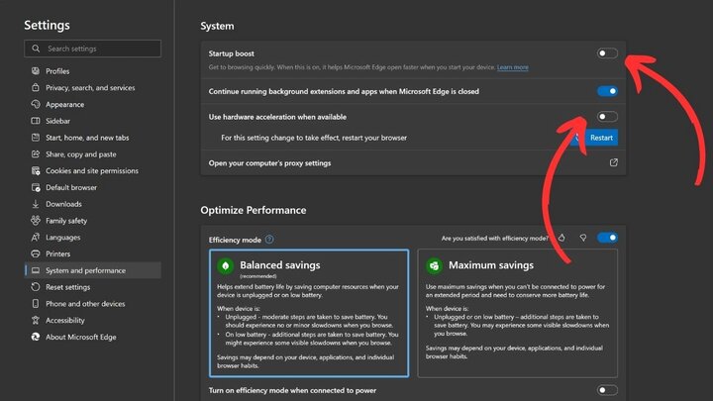
Task: Open About Microsoft Edge page
Action: click(x=93, y=337)
